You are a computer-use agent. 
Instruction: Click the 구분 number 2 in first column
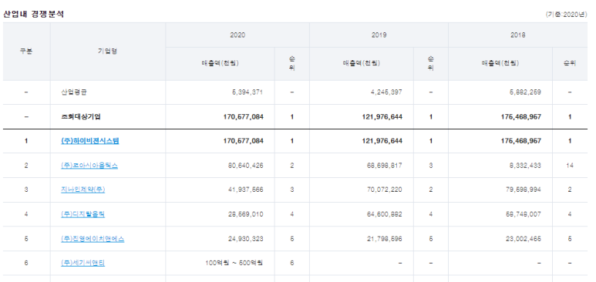[26, 166]
